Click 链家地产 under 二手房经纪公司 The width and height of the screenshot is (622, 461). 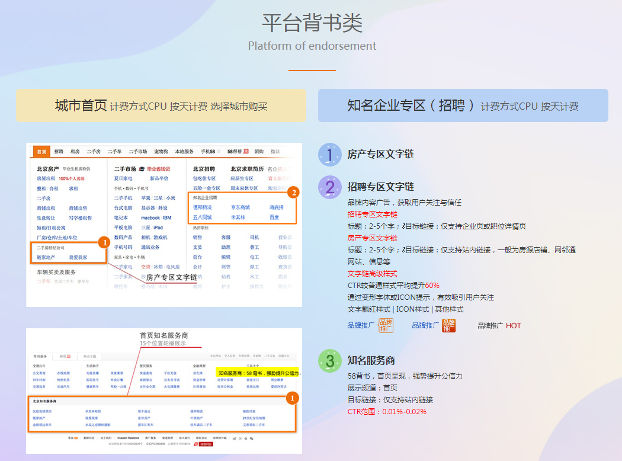pyautogui.click(x=46, y=258)
